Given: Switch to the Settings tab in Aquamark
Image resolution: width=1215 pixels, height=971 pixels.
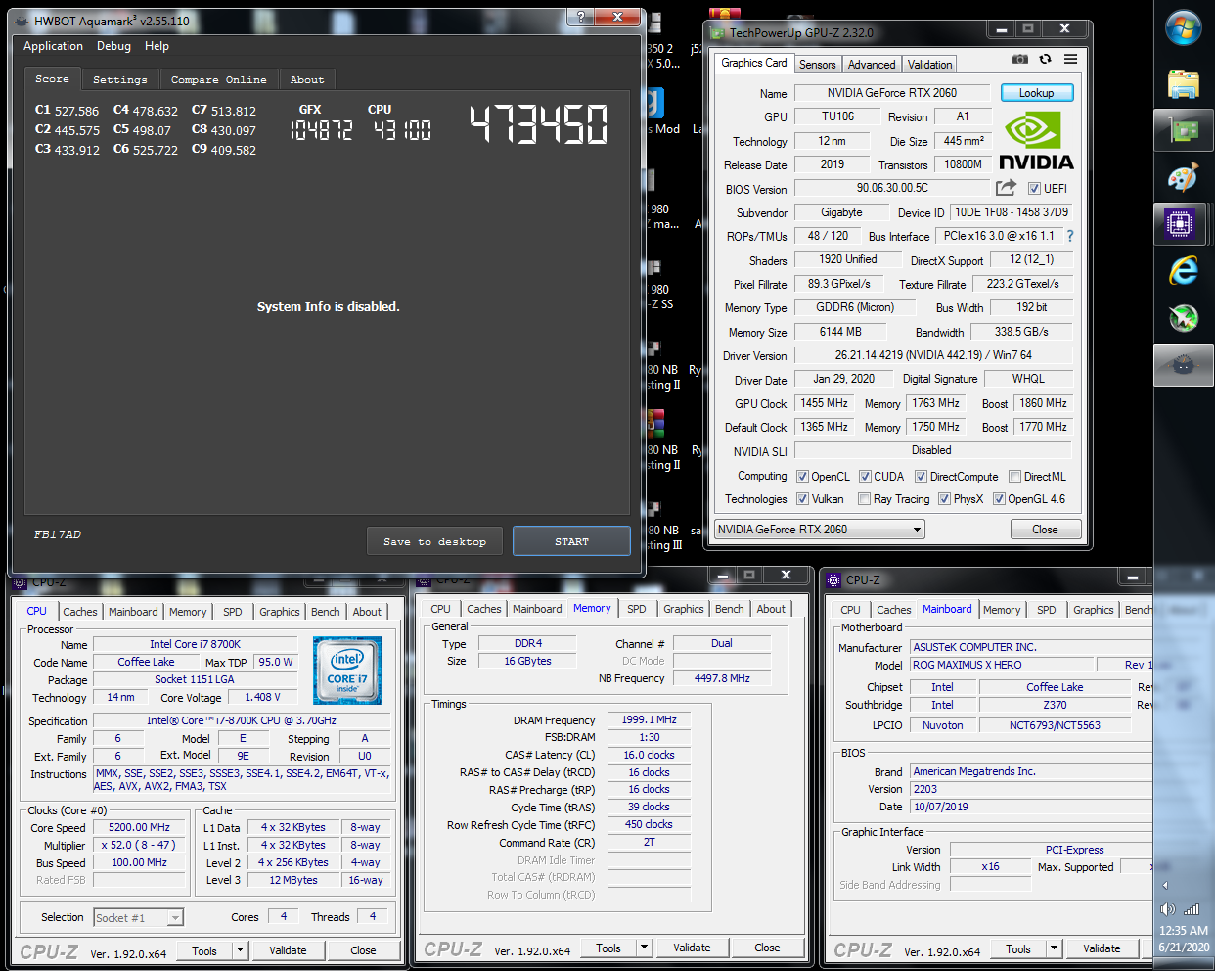Looking at the screenshot, I should [x=120, y=80].
